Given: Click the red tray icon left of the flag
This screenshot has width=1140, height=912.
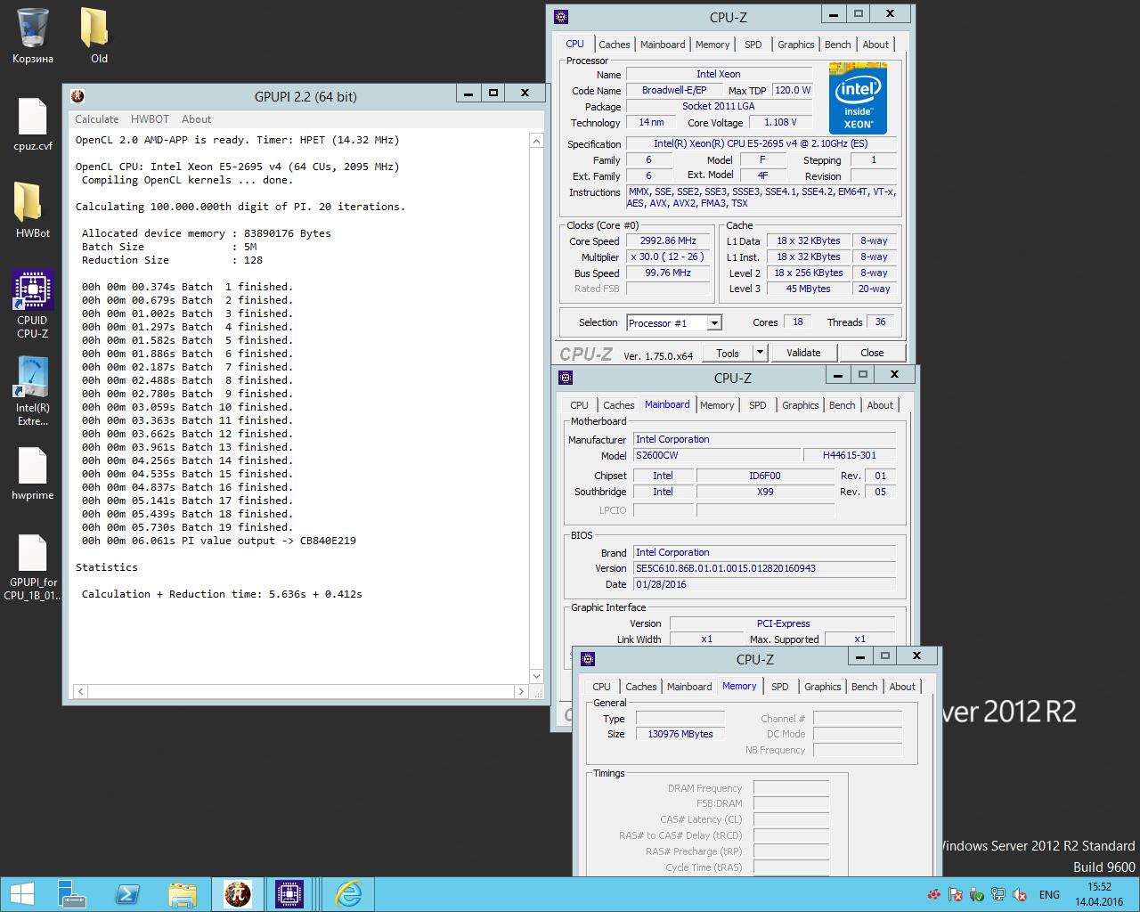Looking at the screenshot, I should pos(933,895).
